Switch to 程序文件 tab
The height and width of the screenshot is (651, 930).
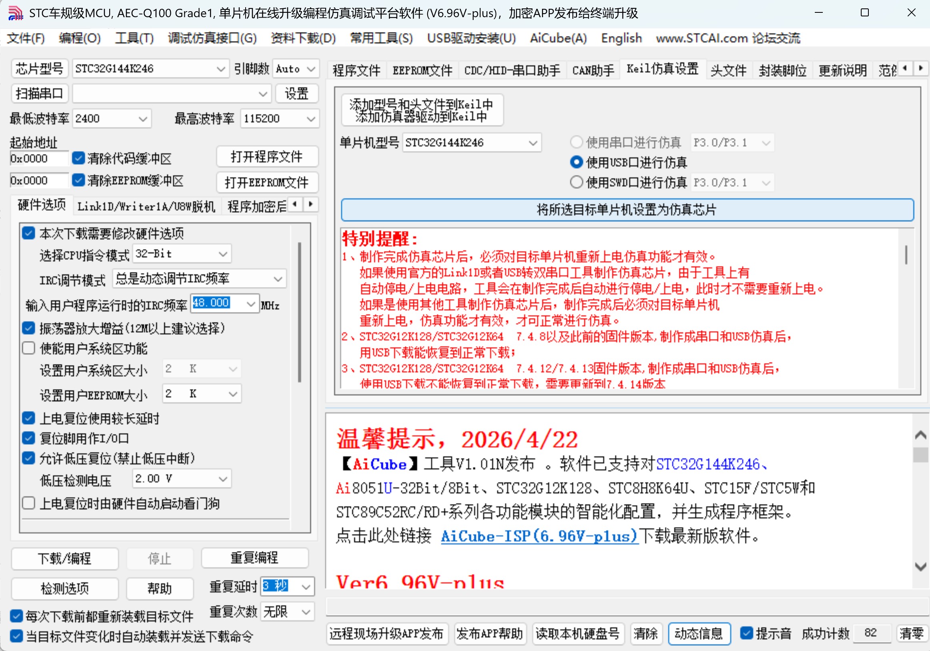click(x=356, y=70)
